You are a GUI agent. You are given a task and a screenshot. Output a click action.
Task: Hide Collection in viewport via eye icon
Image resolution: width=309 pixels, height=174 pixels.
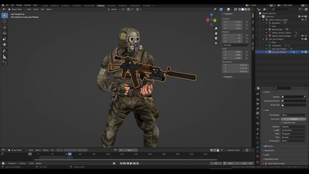coord(303,16)
